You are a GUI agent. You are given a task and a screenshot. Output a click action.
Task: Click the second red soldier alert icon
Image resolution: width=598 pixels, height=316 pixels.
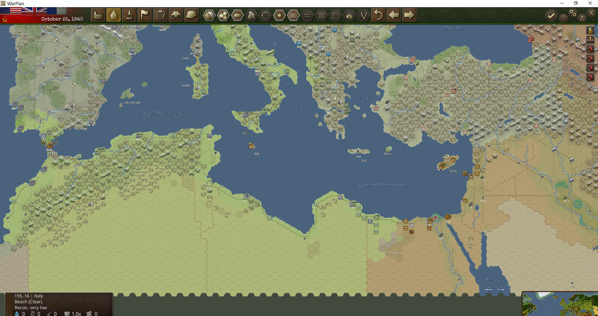coord(590,58)
